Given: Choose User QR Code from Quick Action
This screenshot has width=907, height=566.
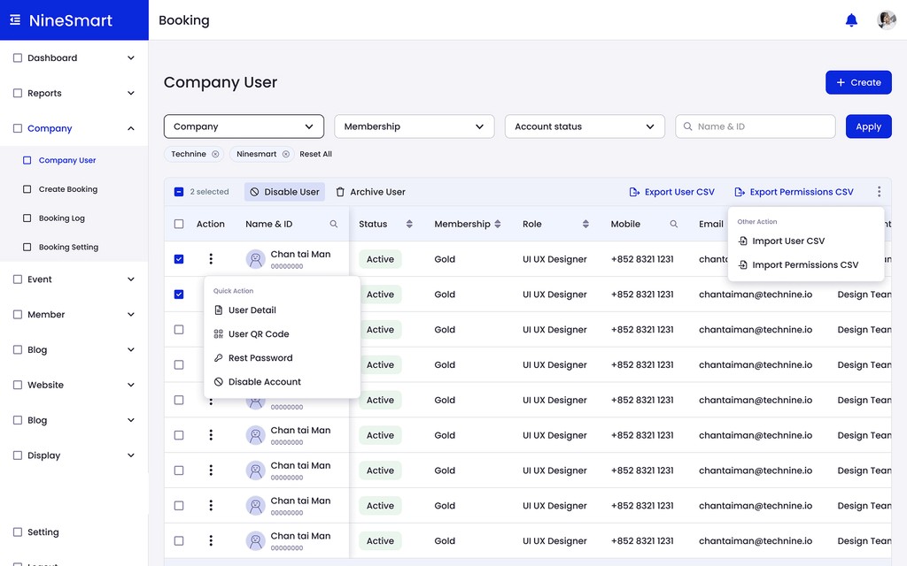Looking at the screenshot, I should 258,334.
